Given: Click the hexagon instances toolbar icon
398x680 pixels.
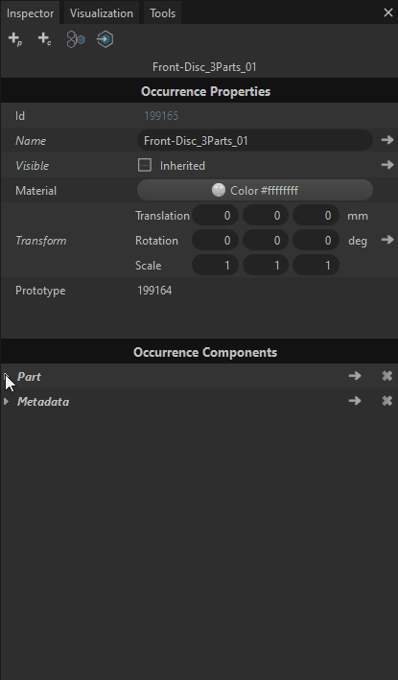Looking at the screenshot, I should pos(76,39).
